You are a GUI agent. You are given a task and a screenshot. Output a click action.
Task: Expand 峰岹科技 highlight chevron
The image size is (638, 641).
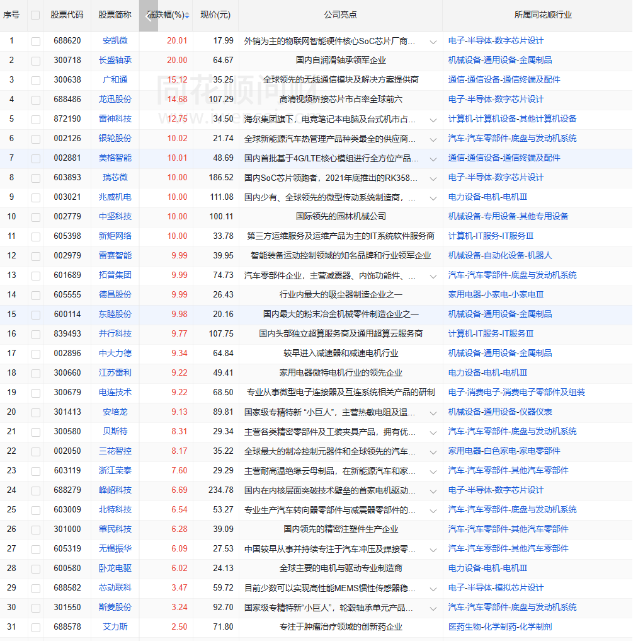tap(433, 492)
